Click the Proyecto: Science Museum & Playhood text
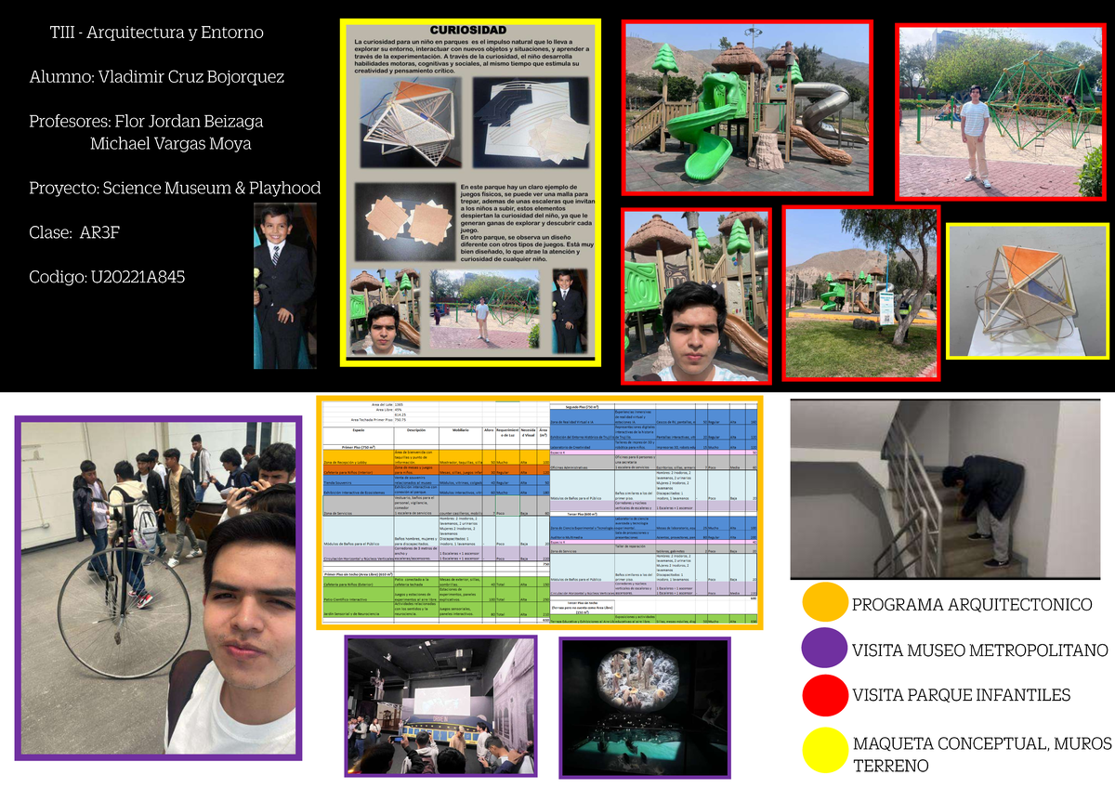 [x=175, y=188]
